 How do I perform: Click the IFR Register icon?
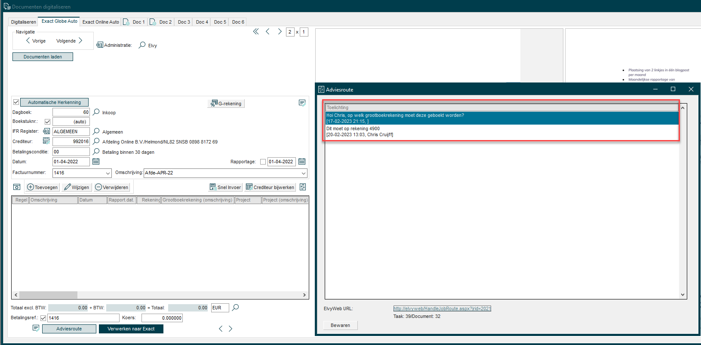(x=46, y=131)
